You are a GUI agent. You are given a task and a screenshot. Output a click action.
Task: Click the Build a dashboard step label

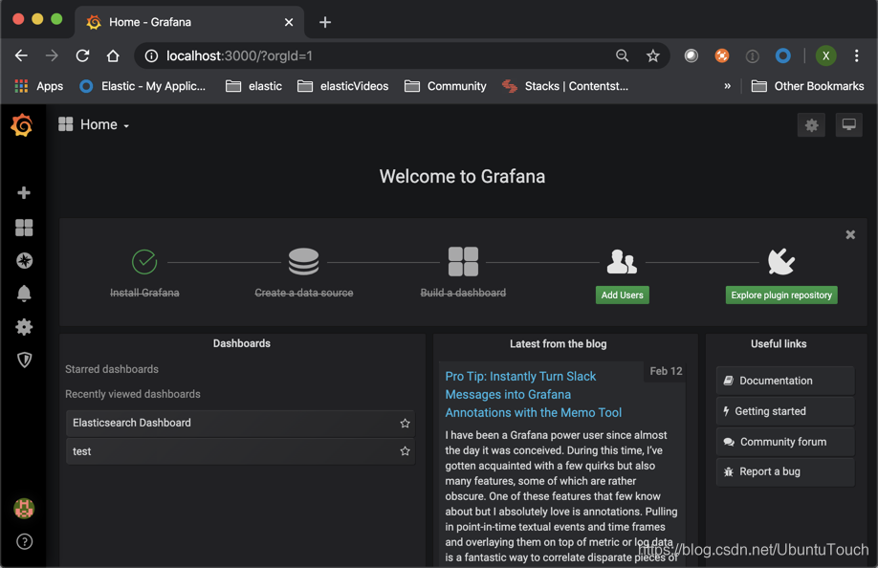point(463,293)
